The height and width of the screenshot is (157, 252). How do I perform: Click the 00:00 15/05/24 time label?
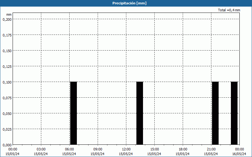pos(13,152)
